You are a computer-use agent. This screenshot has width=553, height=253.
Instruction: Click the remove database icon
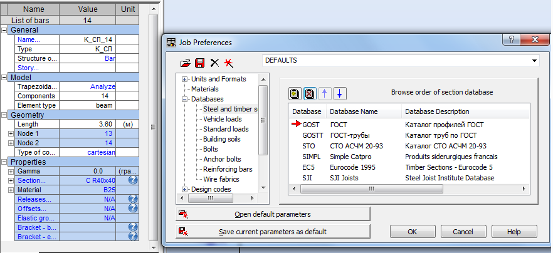[309, 93]
